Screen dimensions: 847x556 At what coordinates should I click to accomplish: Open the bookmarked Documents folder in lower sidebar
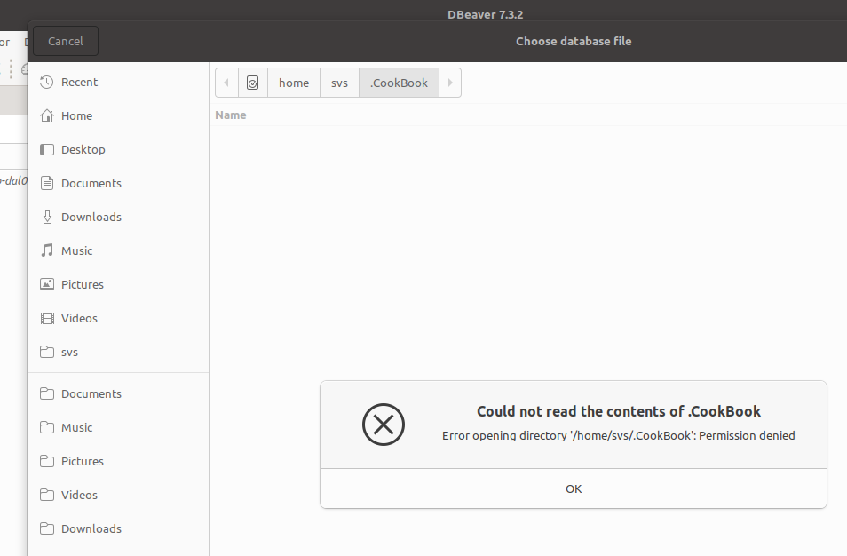pyautogui.click(x=118, y=393)
